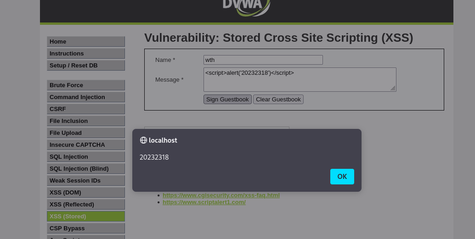Click the Name input field containing wth
The image size is (475, 239).
tap(263, 60)
